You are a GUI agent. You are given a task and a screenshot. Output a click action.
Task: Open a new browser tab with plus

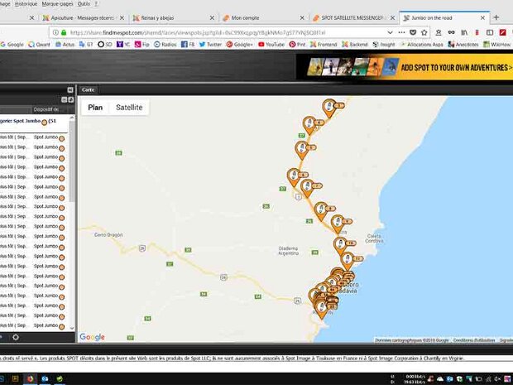coord(496,17)
